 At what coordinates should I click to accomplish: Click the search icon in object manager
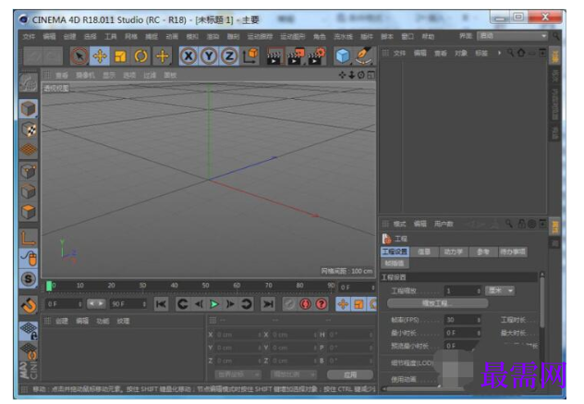click(510, 53)
